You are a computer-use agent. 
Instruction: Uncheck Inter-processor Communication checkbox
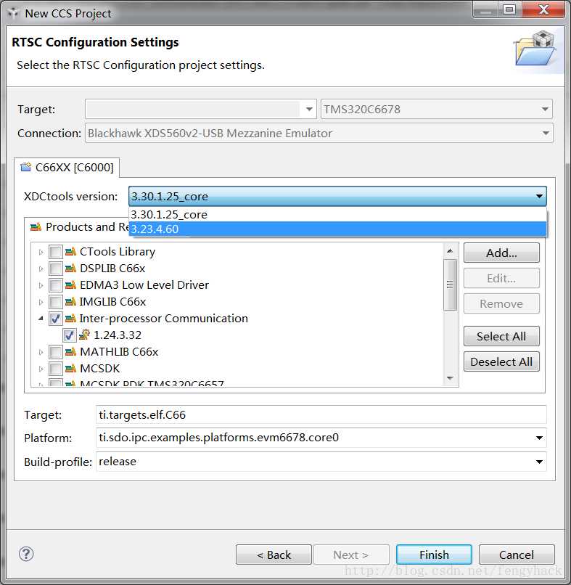pos(56,318)
